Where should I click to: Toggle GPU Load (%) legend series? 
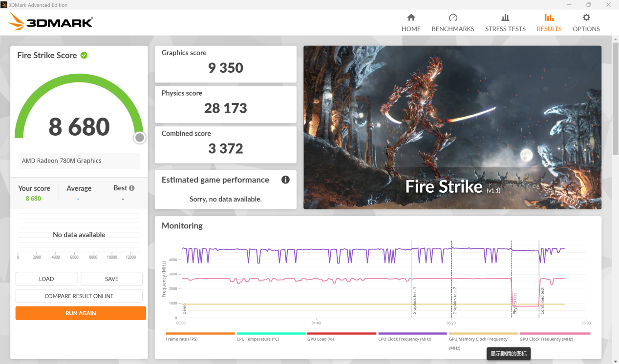tap(320, 339)
